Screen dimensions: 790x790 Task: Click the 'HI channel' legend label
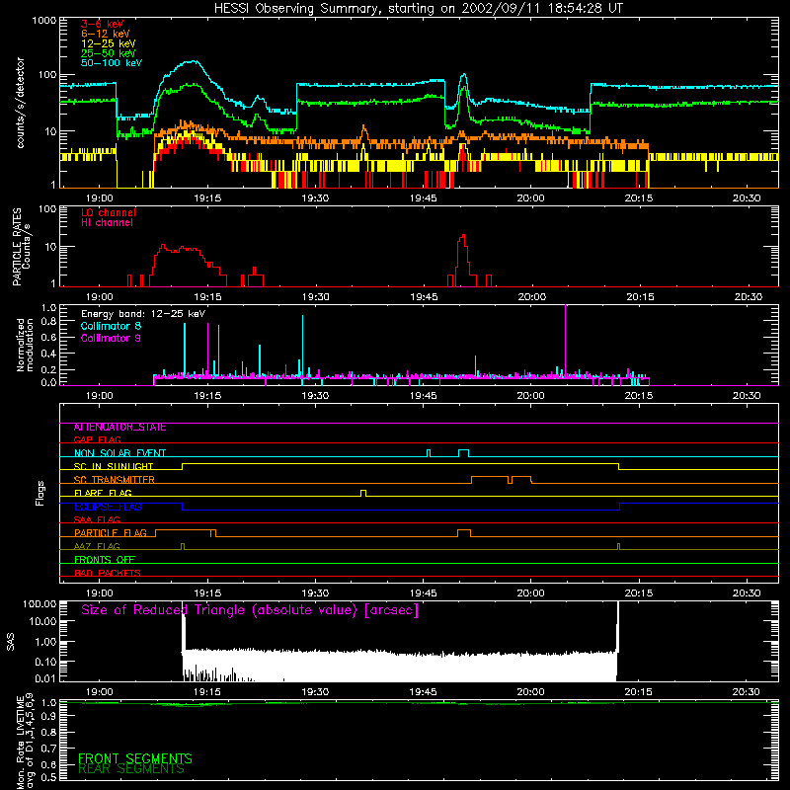[x=107, y=223]
